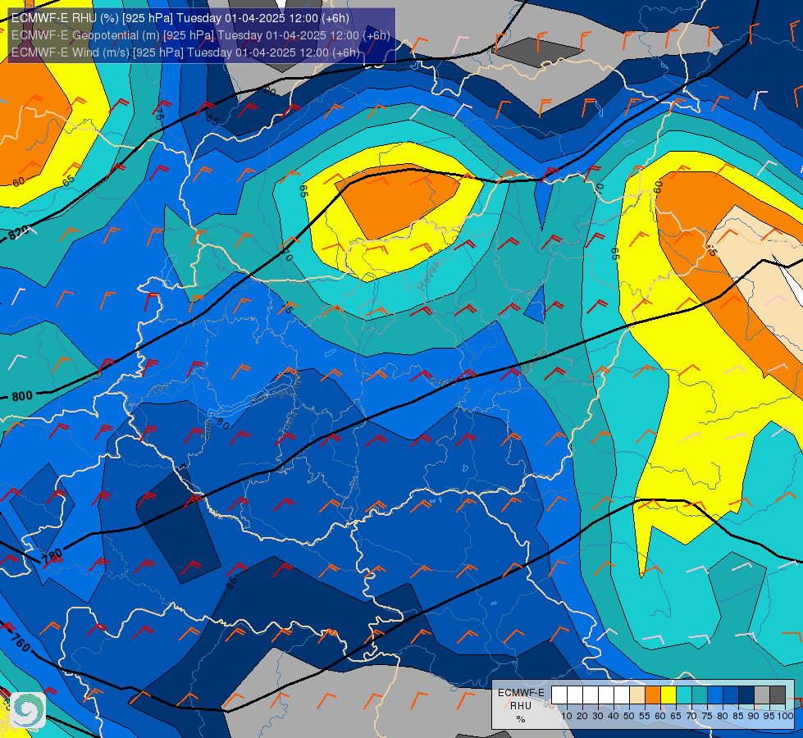Click the ECMWF-E label inside the legend
Viewport: 803px width, 738px height.
(x=522, y=693)
